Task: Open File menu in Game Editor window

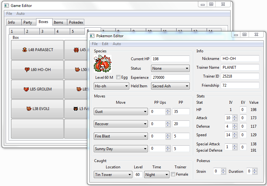Action: click(x=9, y=14)
